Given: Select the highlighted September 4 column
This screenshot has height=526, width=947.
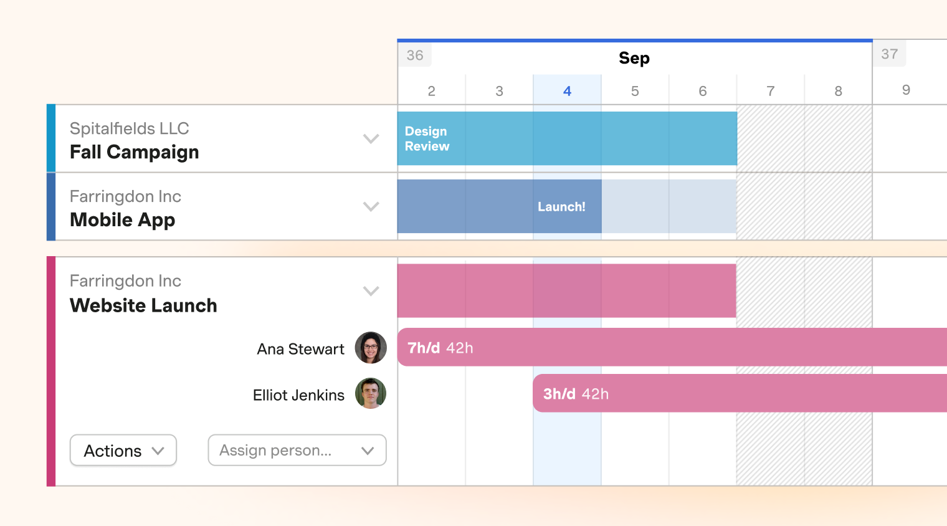Looking at the screenshot, I should (x=567, y=90).
